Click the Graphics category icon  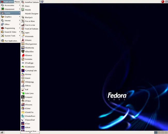pyautogui.click(x=3, y=17)
